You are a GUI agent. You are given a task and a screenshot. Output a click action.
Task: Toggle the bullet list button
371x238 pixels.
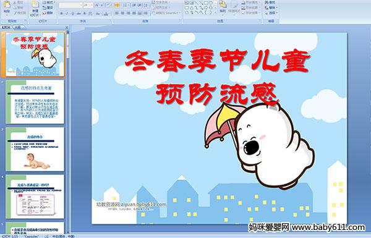point(117,5)
